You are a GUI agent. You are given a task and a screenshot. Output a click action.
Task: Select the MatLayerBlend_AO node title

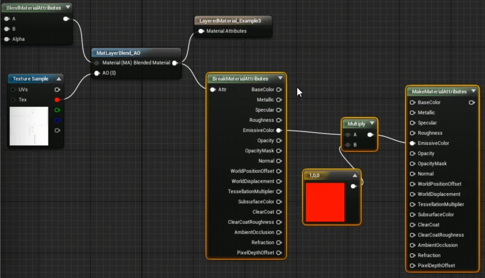click(118, 53)
